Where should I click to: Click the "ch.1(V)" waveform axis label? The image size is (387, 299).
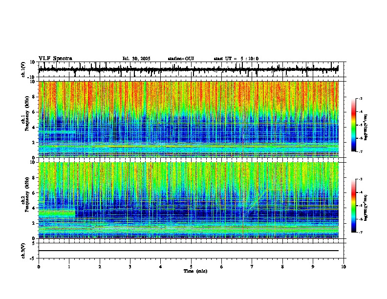23,69
